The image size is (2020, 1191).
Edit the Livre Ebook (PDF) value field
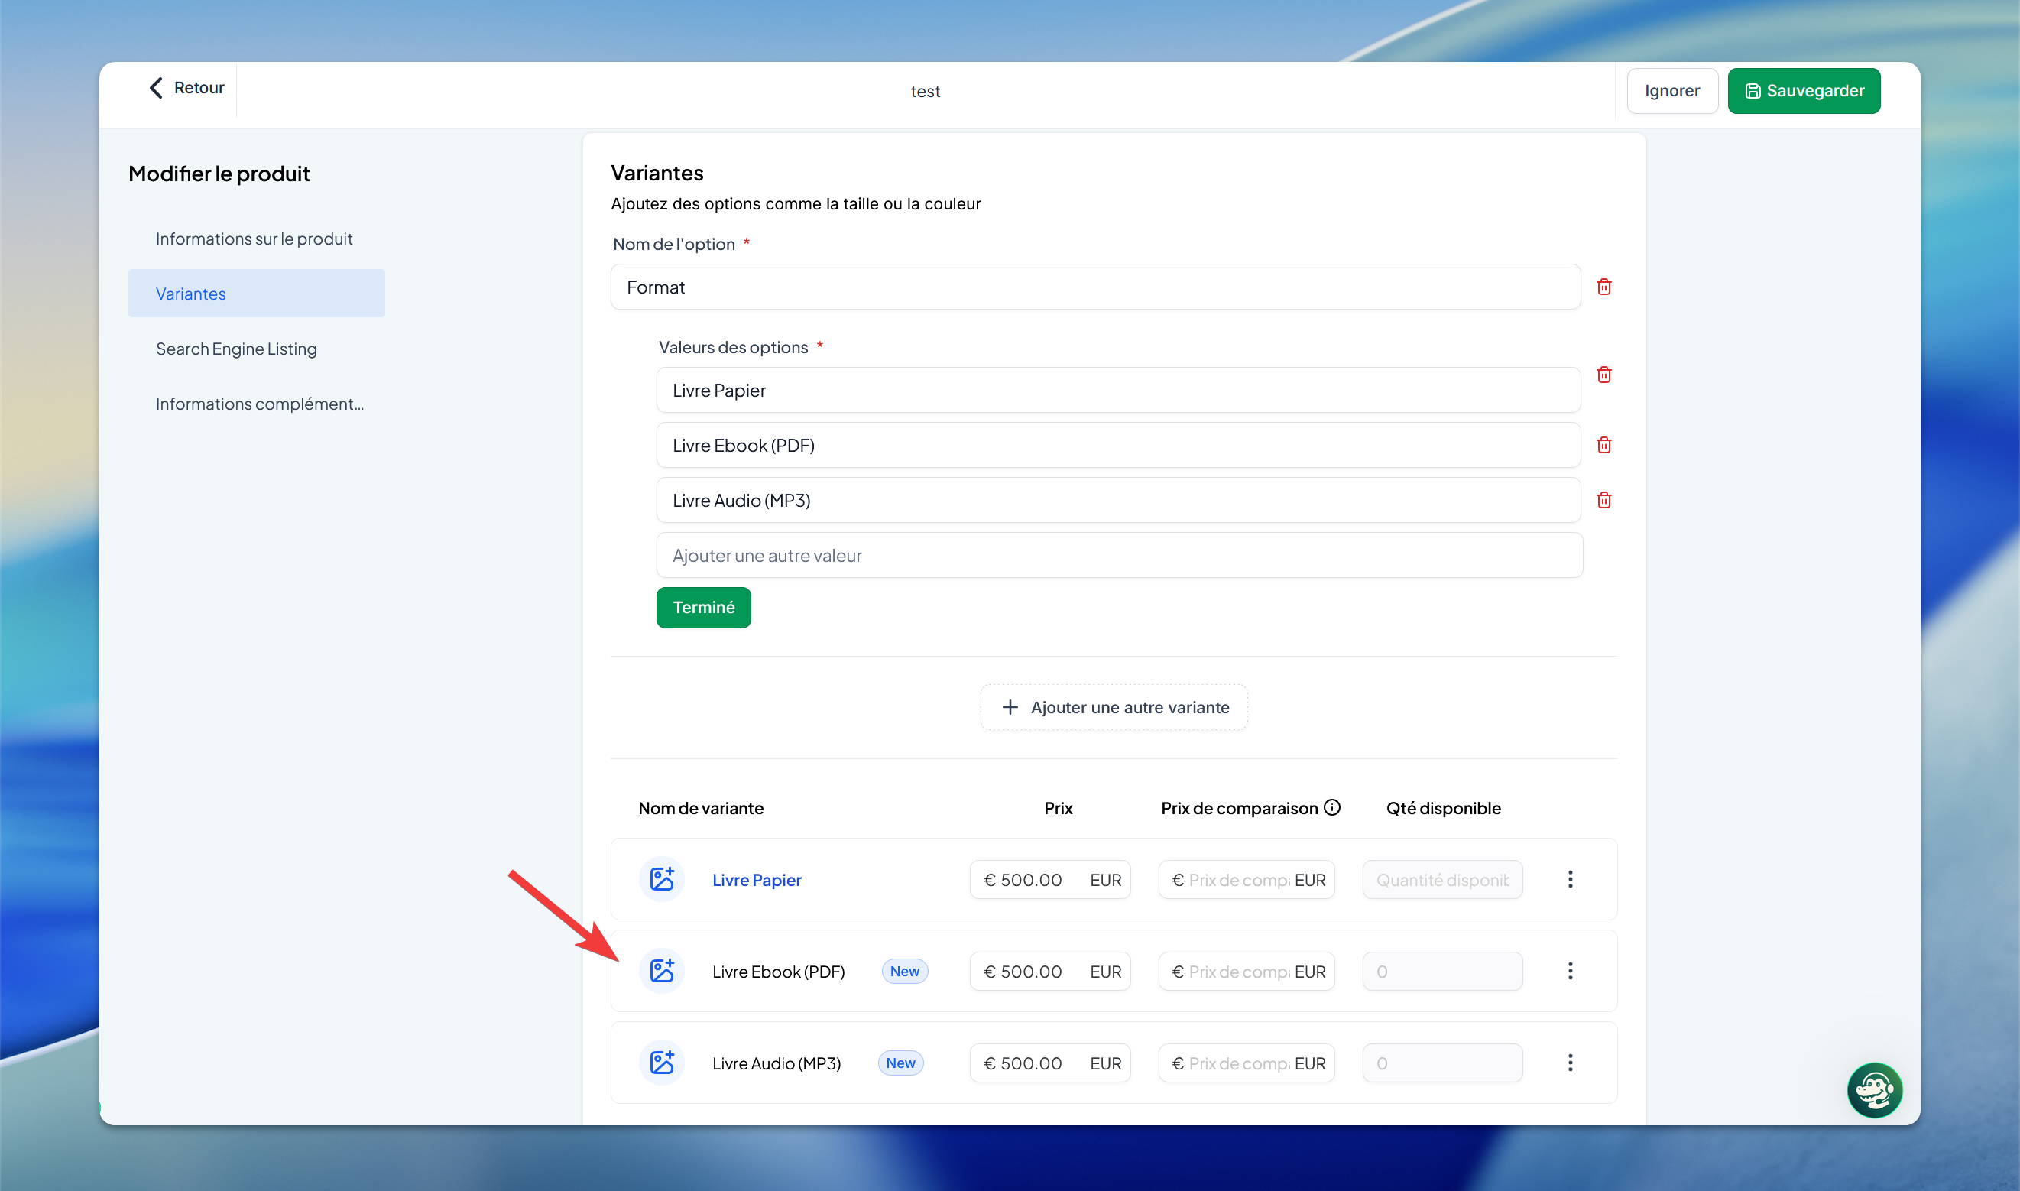coord(1118,445)
